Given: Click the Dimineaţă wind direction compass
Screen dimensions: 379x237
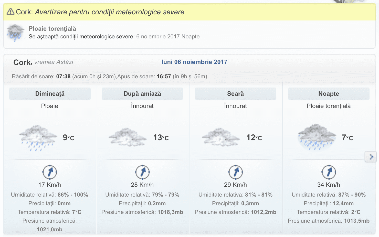Looking at the screenshot, I should point(50,172).
